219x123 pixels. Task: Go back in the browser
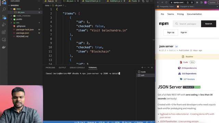click(x=158, y=2)
